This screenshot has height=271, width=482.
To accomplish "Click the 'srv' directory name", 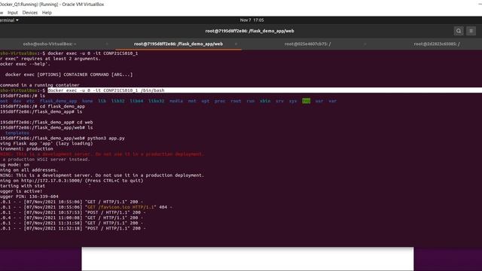I will click(x=279, y=101).
